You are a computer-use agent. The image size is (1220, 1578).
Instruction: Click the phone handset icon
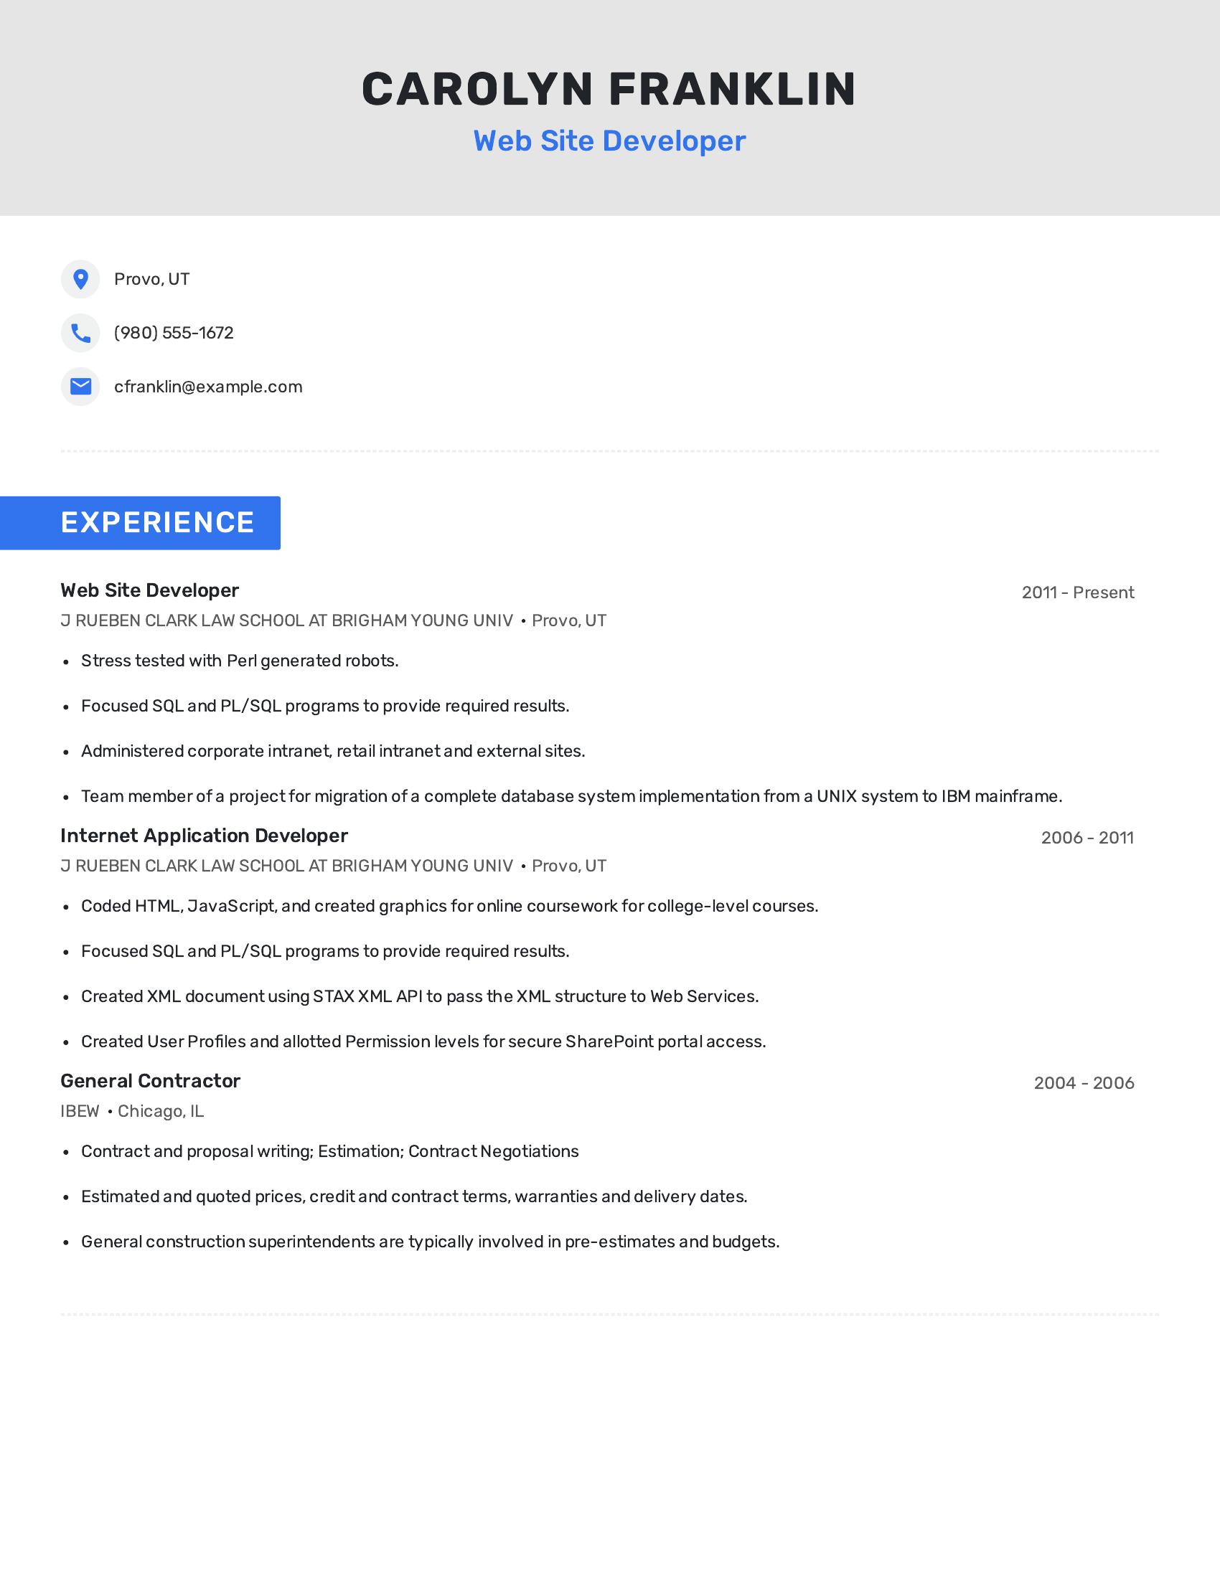[80, 333]
